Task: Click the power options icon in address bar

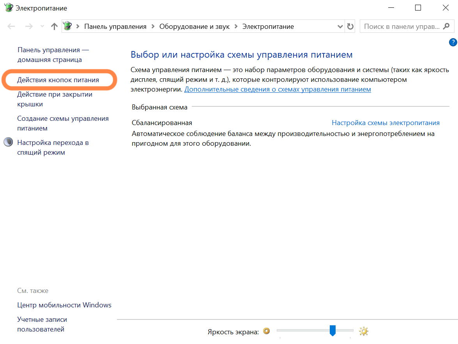Action: tap(67, 26)
